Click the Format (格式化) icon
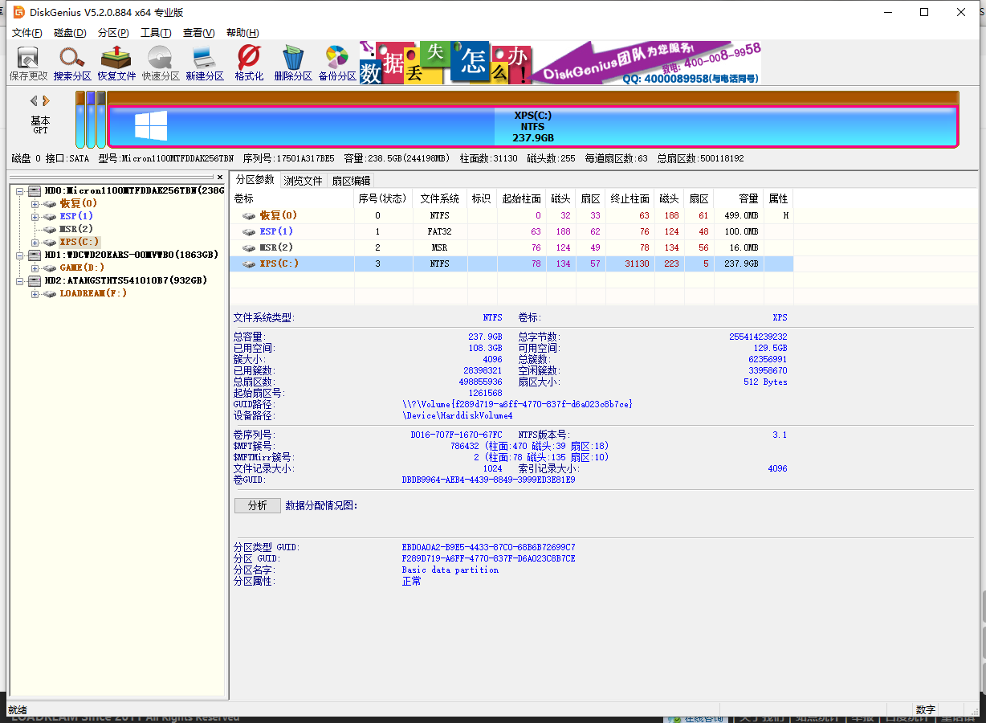986x723 pixels. pyautogui.click(x=249, y=63)
